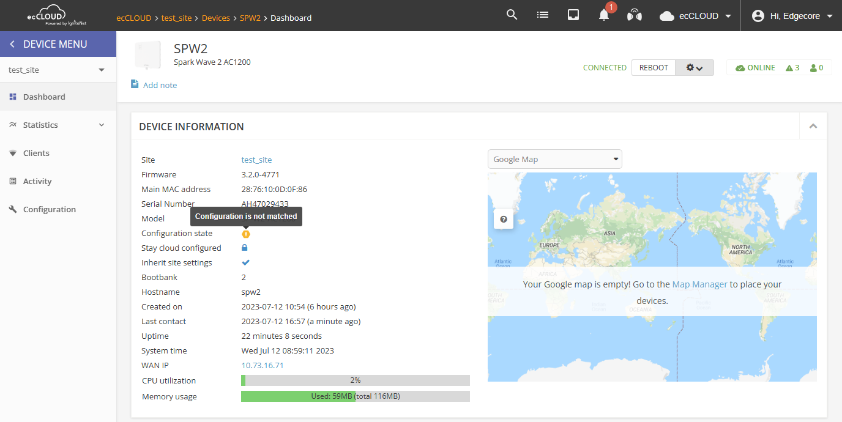Open the inbox tray icon
Screen dimensions: 842x422
(573, 15)
